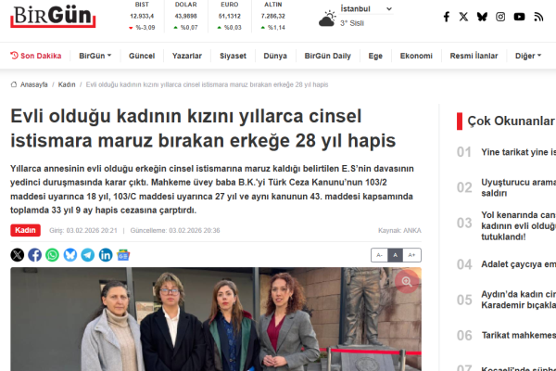Viewport: 556px width, 371px height.
Task: Open BirGün YouTube channel icon in header
Action: coord(519,17)
